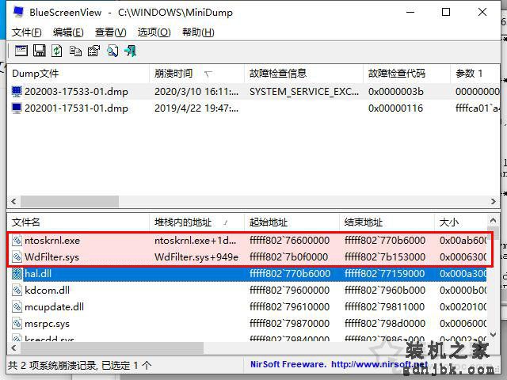The width and height of the screenshot is (507, 380).
Task: Click the lower pane horizontal scrollbar thumb
Action: coord(112,348)
